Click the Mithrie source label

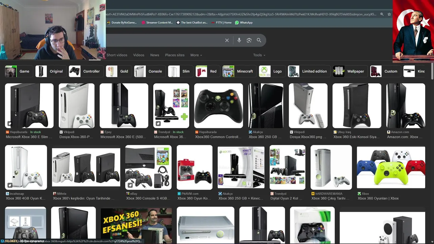(62, 194)
